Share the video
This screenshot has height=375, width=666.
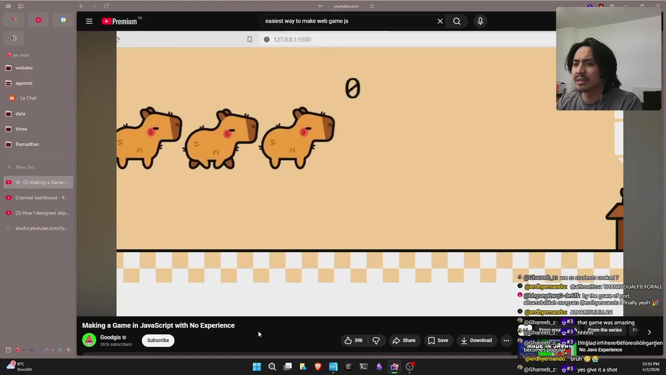tap(404, 341)
